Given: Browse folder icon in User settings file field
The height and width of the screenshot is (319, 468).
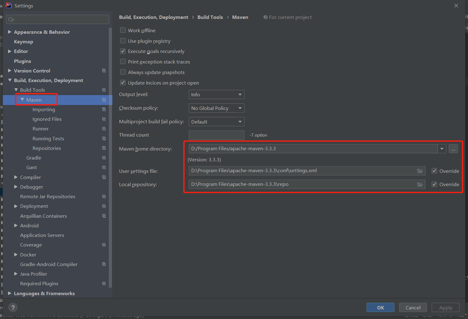Looking at the screenshot, I should tap(420, 171).
